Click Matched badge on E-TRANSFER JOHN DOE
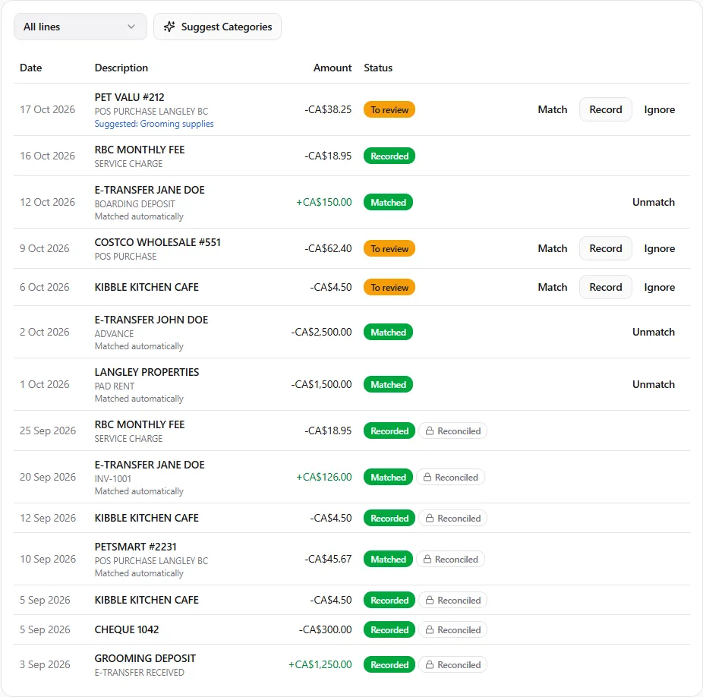Image resolution: width=703 pixels, height=697 pixels. [388, 333]
